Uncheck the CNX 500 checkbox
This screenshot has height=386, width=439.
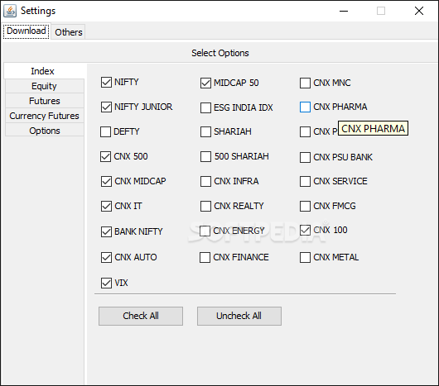pos(105,157)
